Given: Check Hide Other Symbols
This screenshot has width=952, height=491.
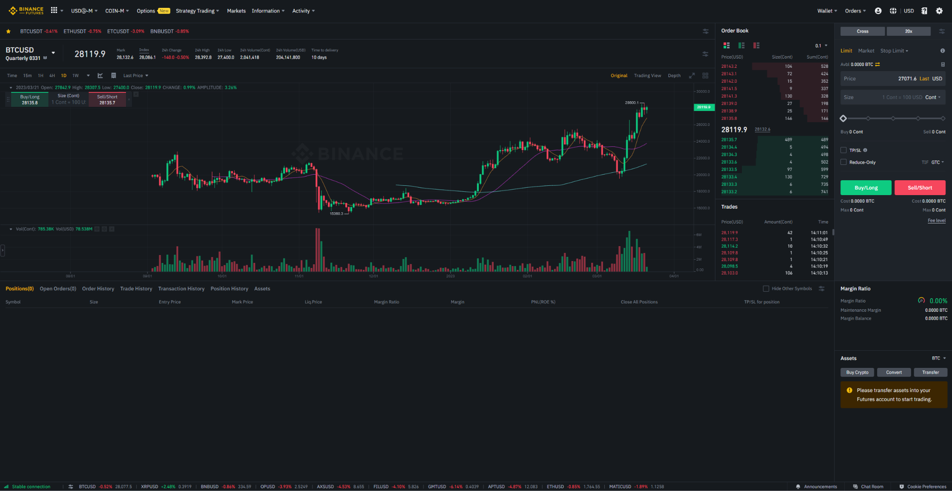Looking at the screenshot, I should pos(766,288).
